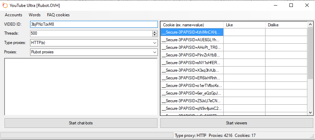Open the Words menu
Screen dimensions: 315x140
(x=35, y=15)
